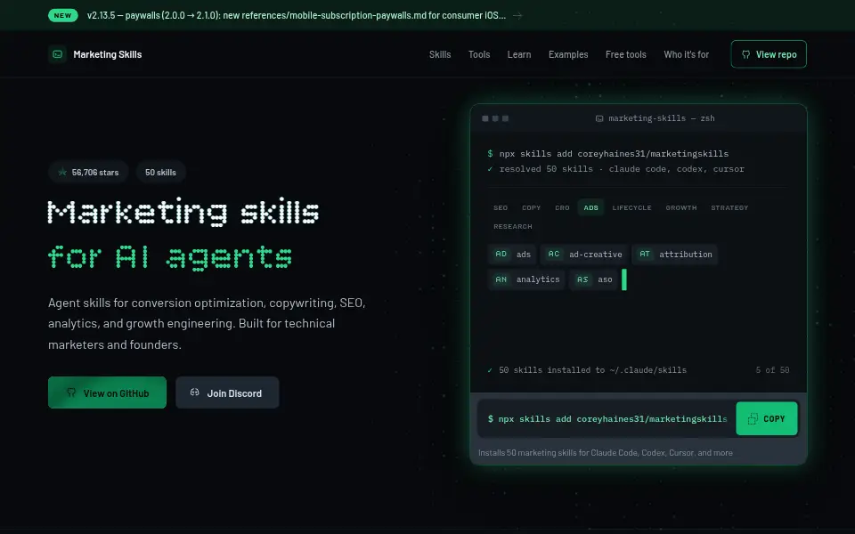Viewport: 855px width, 534px height.
Task: Click the View on GitHub button
Action: point(108,392)
